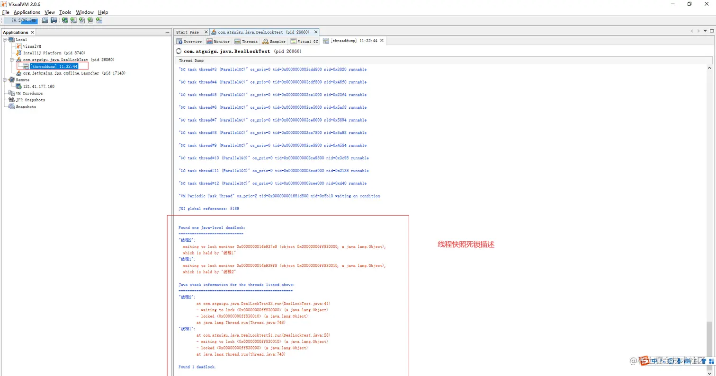Click the Load snapshot toolbar icon
Viewport: 716px width, 376px height.
(45, 20)
